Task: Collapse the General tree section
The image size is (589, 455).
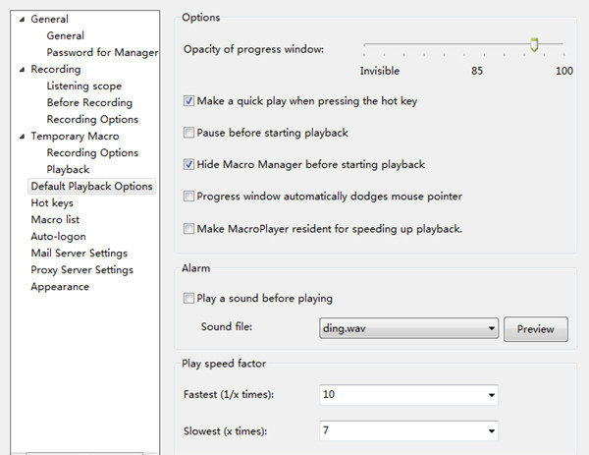Action: (x=23, y=19)
